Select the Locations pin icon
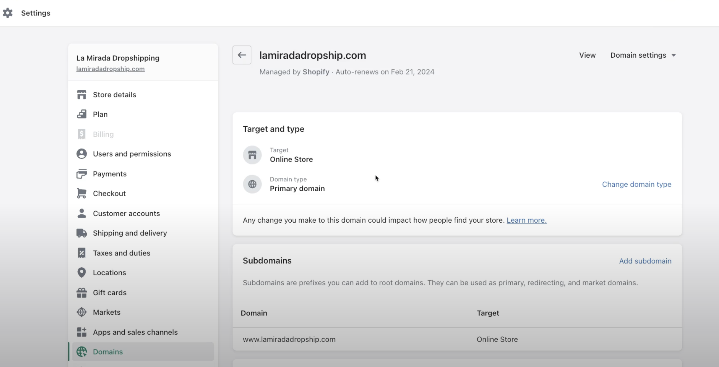This screenshot has width=719, height=367. click(81, 272)
